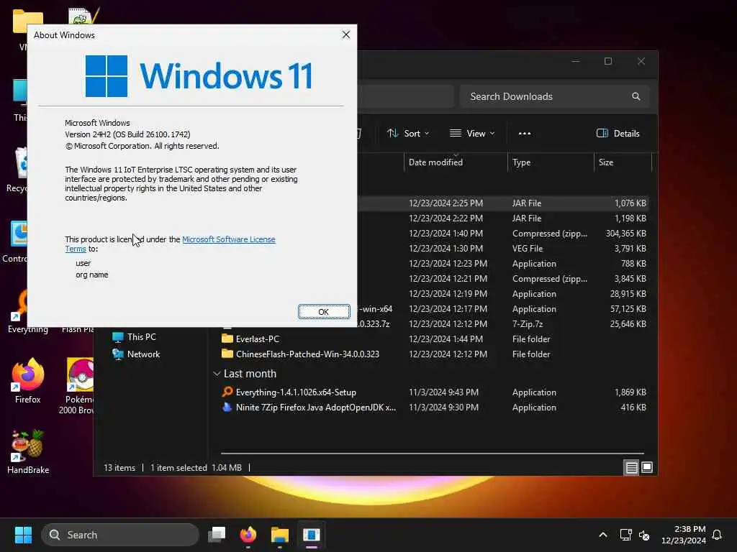737x552 pixels.
Task: Click the About Windows taskbar icon
Action: point(311,535)
